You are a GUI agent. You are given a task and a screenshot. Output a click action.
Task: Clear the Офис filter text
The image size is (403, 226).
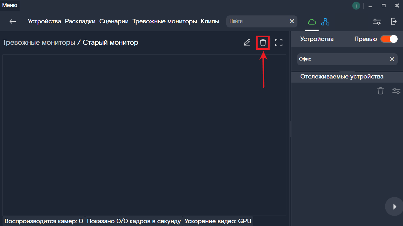[x=392, y=59]
